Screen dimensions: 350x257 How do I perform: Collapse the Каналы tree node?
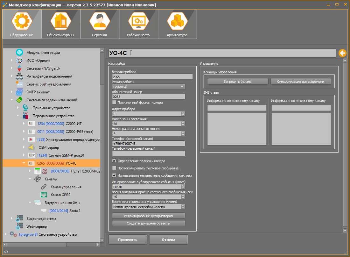30,179
